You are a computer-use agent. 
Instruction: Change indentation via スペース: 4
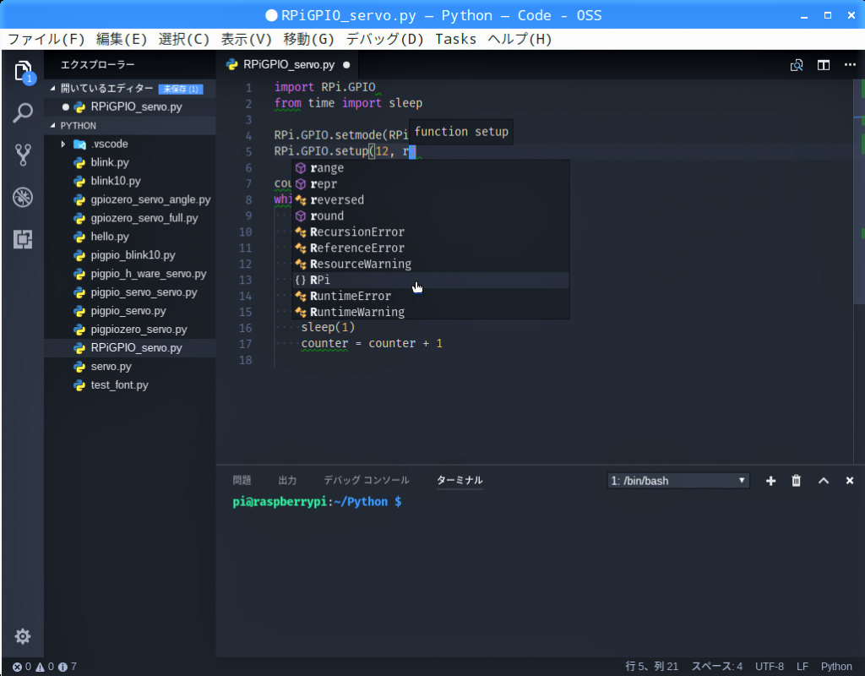(x=716, y=667)
